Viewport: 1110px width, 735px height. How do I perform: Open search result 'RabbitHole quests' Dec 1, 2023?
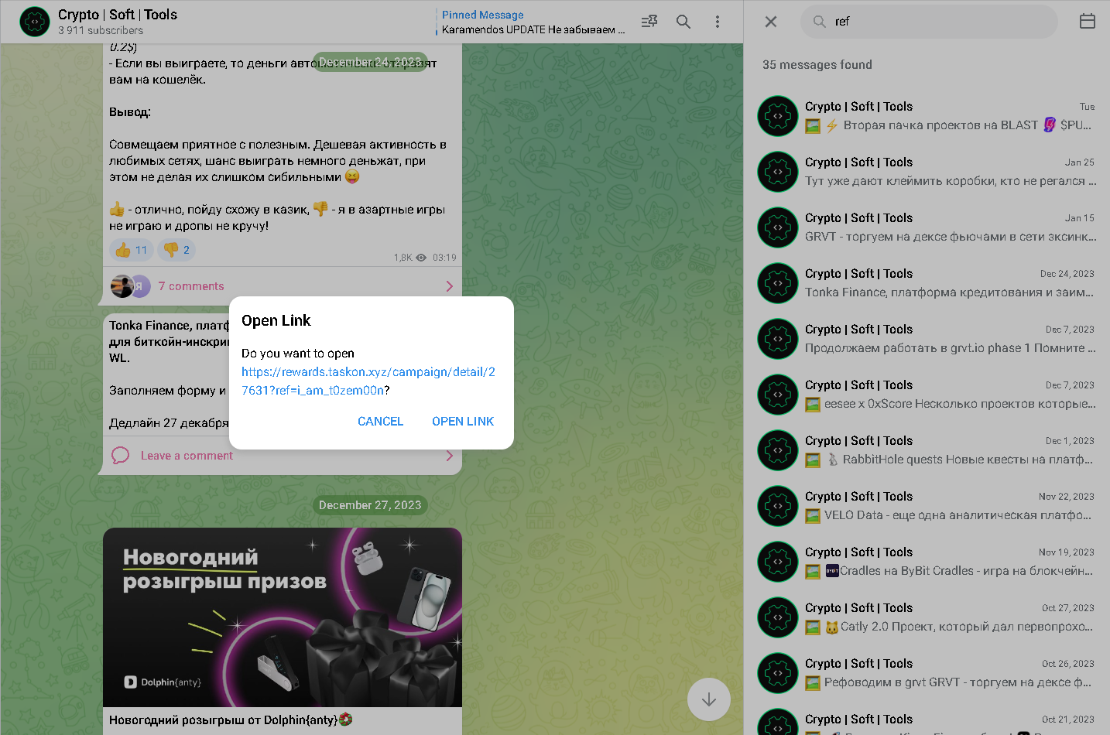[x=927, y=450]
